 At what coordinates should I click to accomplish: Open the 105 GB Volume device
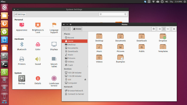[75, 72]
